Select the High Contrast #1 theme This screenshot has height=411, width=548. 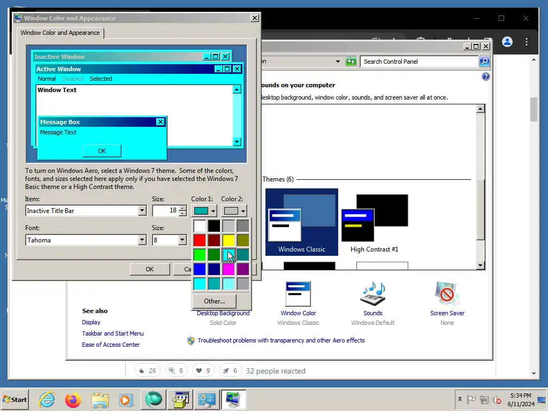374,222
